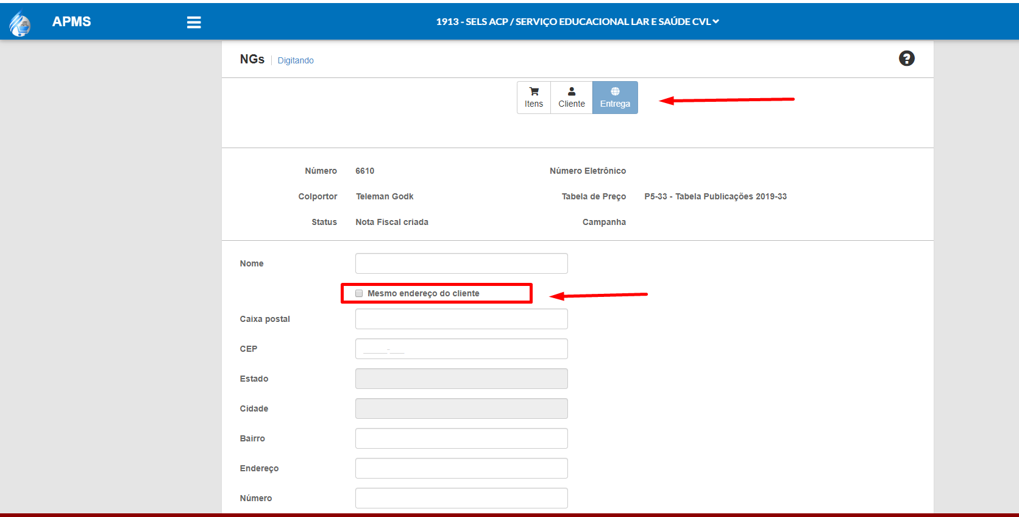
Task: Focus the Caixa postal field
Action: [x=461, y=319]
